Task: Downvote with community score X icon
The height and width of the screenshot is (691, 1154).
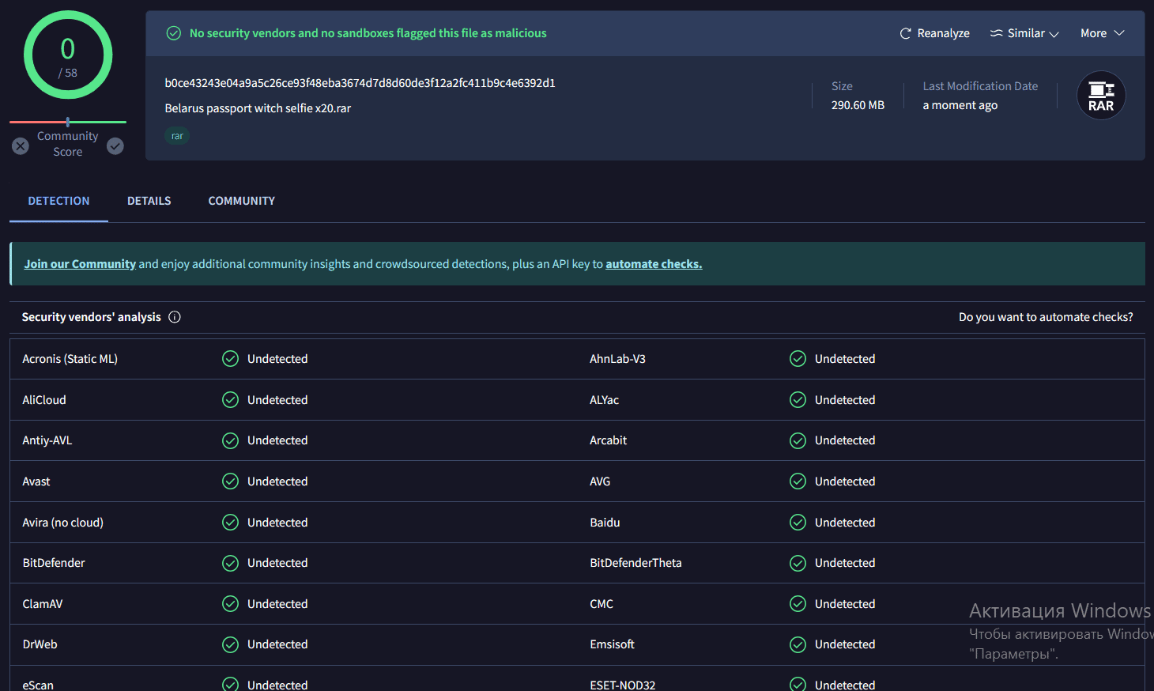Action: 21,146
